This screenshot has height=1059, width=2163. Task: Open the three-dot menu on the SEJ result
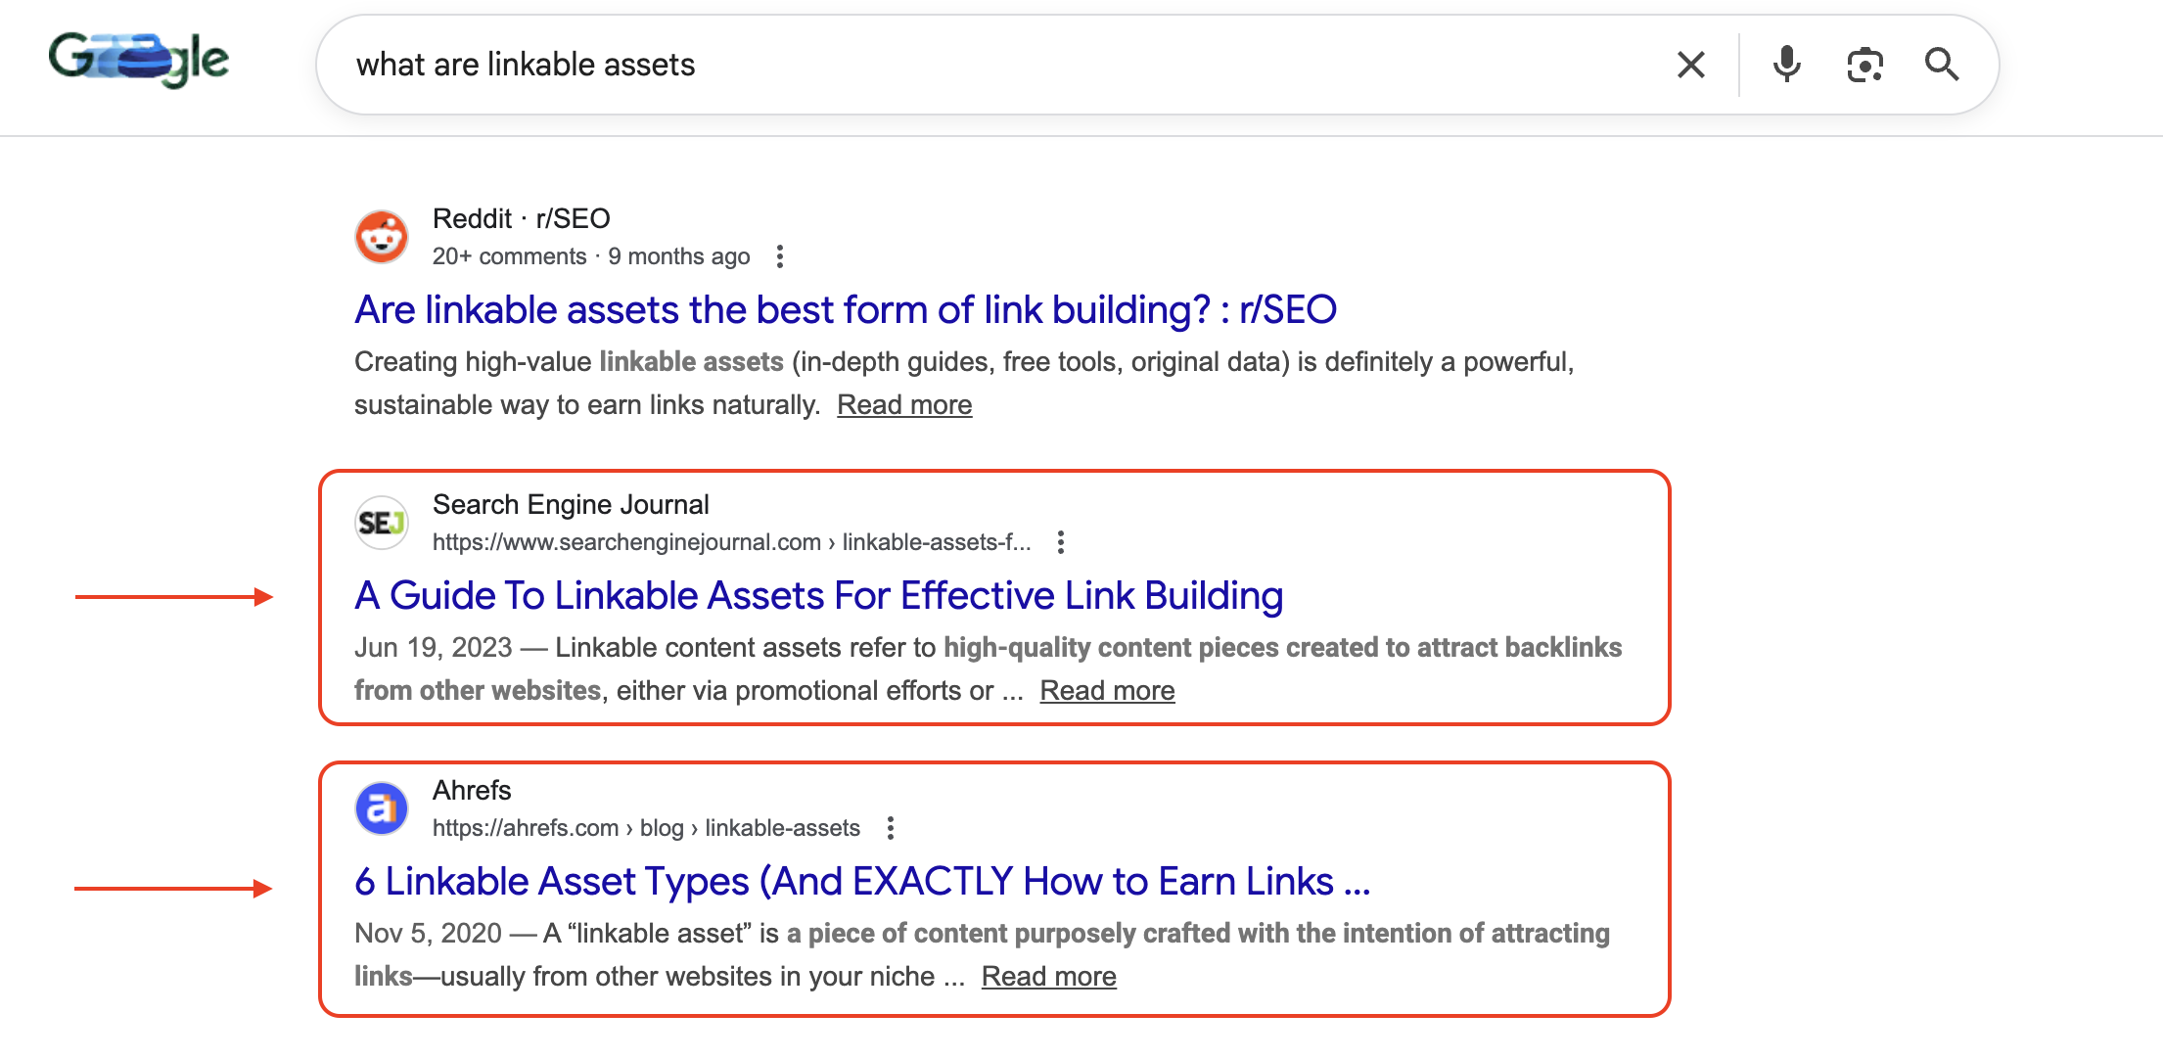click(1061, 541)
